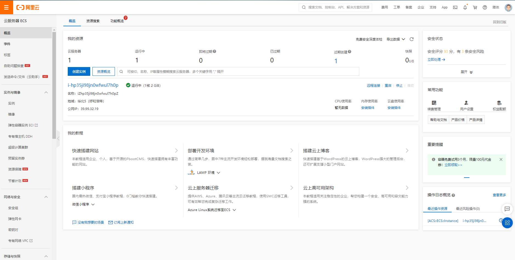
Task: Collapse the 存储与快照 sidebar group
Action: [x=46, y=256]
